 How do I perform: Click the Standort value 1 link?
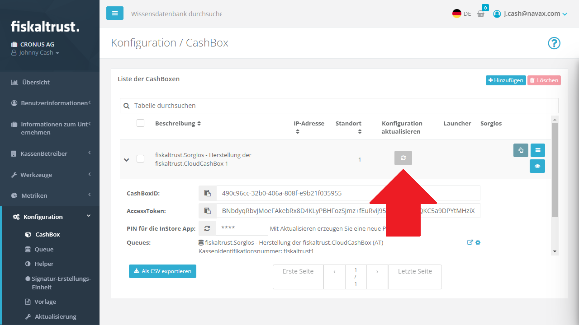pyautogui.click(x=360, y=159)
